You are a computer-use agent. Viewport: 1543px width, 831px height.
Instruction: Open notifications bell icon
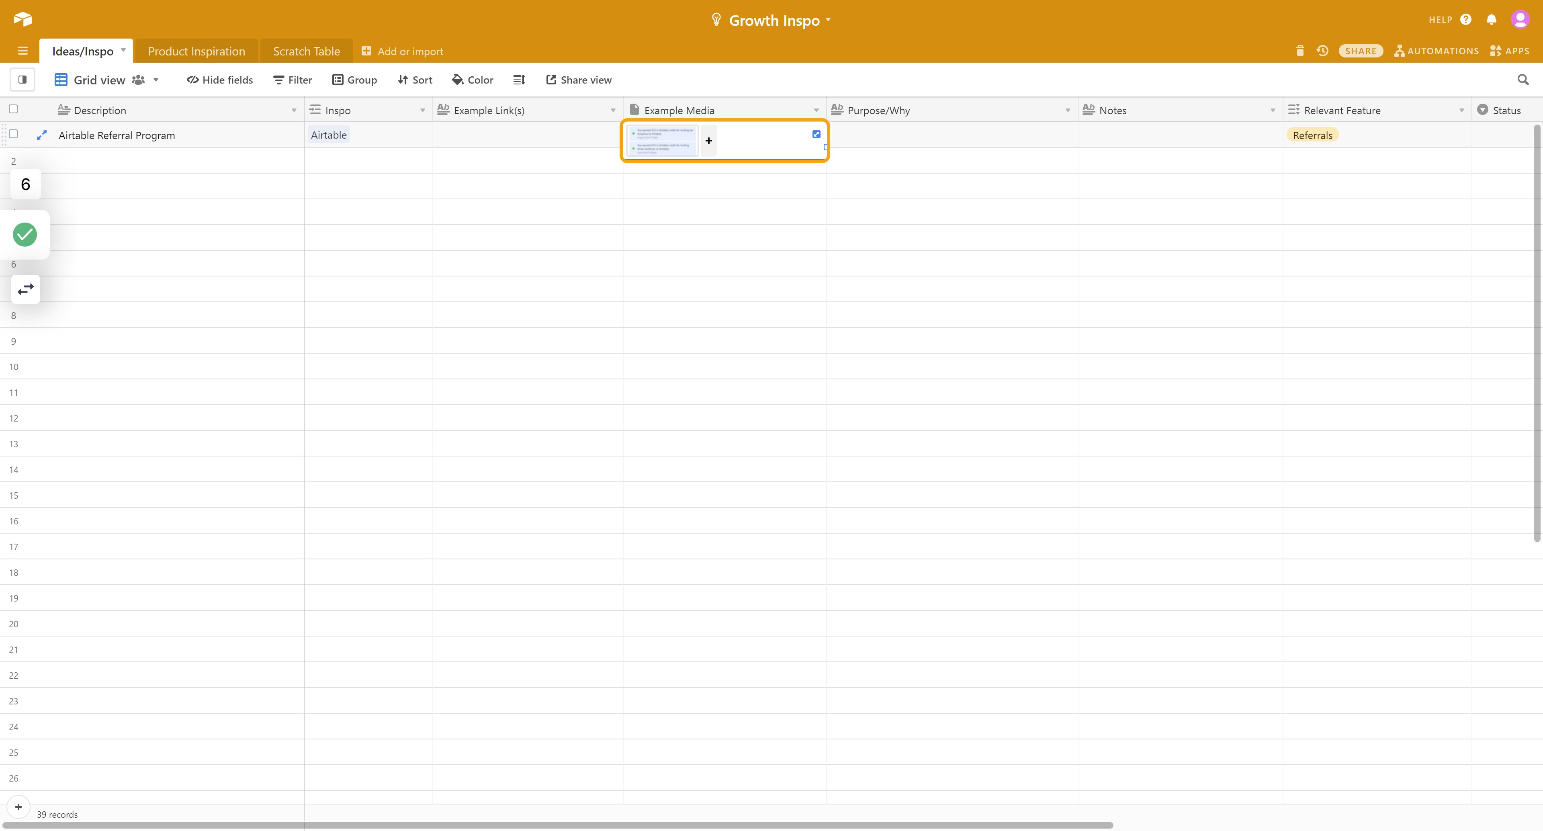coord(1492,20)
